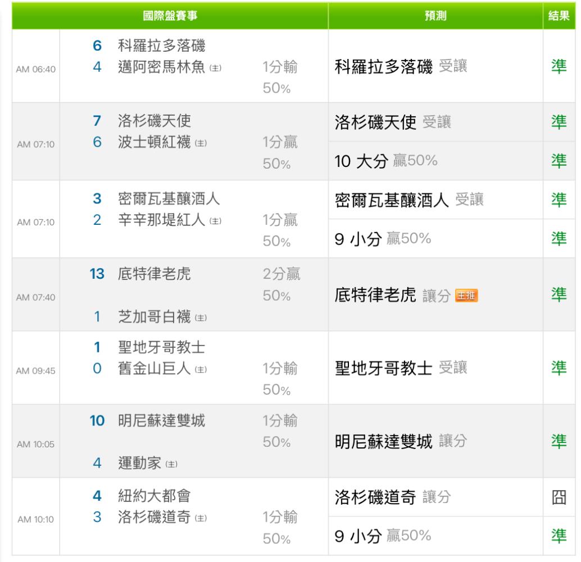
Task: Click the 準 result for 明尼蘇達雙城 讓分
Action: [559, 441]
